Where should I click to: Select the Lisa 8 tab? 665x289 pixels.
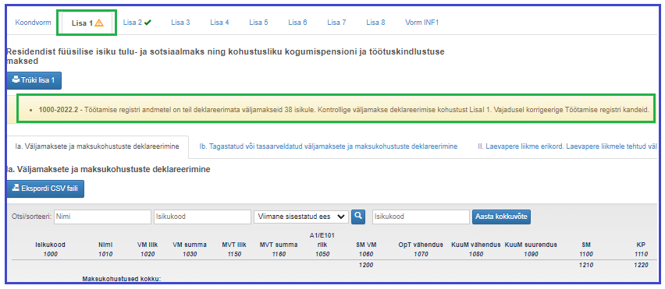tap(375, 23)
